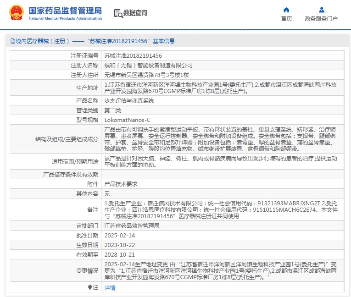Click the 政务服务门户 user icon
The image size is (351, 297).
coord(322,10)
